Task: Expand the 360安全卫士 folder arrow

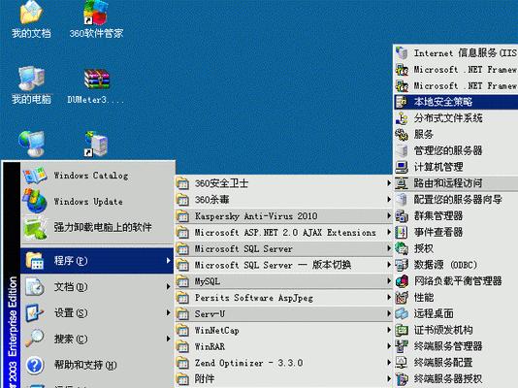Action: (389, 183)
